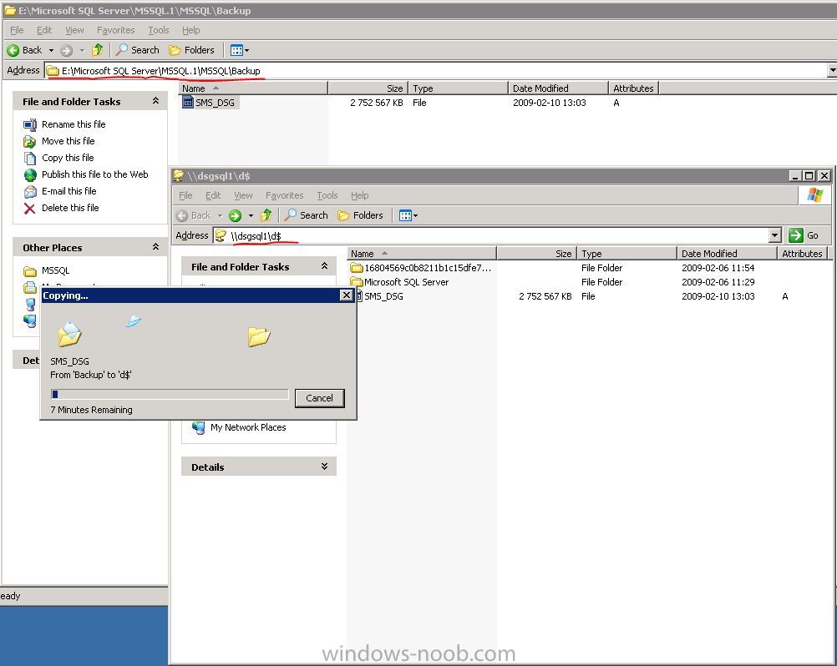Open Forward history dropdown in the dsgsql1 window
The width and height of the screenshot is (837, 666).
pyautogui.click(x=251, y=216)
